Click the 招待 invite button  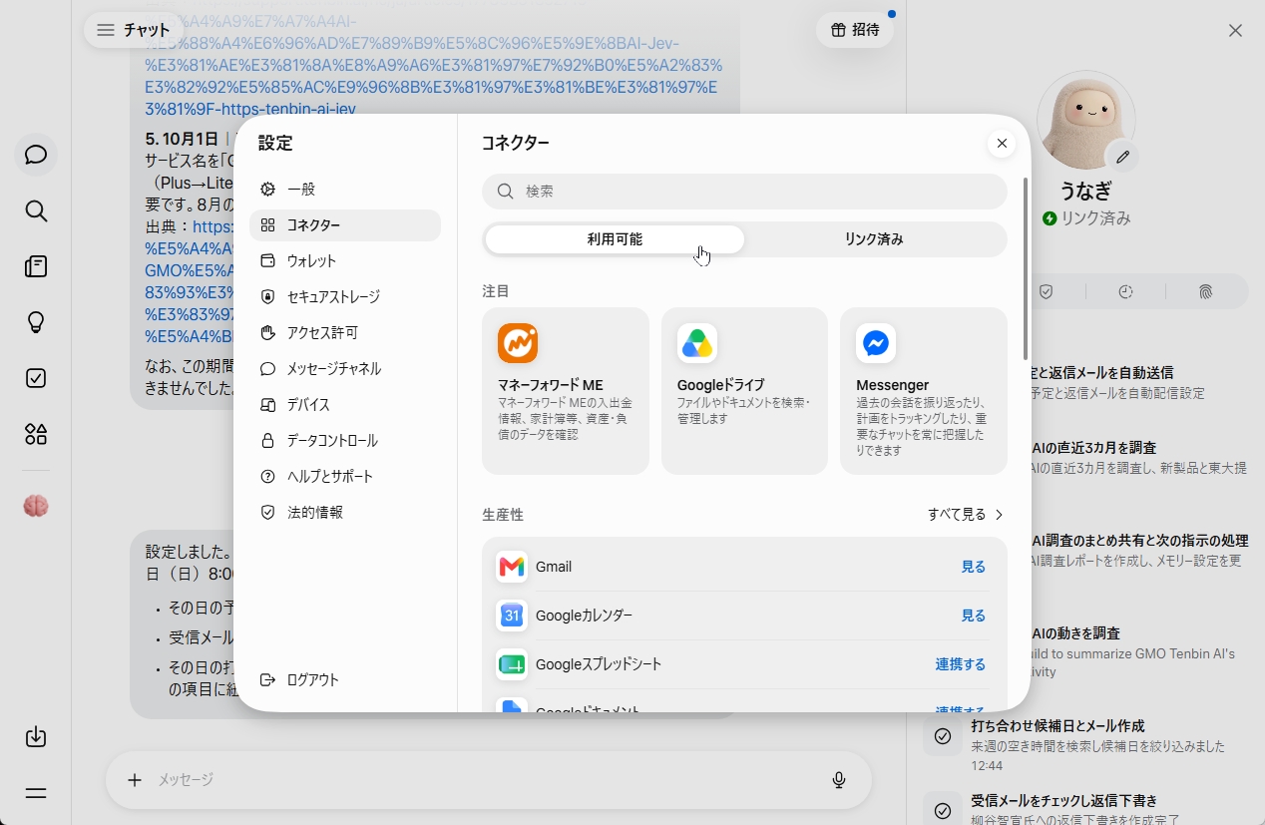(x=855, y=30)
